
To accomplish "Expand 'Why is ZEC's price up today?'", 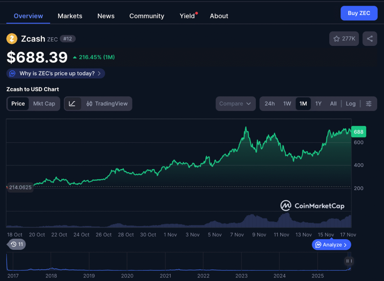I will 56,73.
